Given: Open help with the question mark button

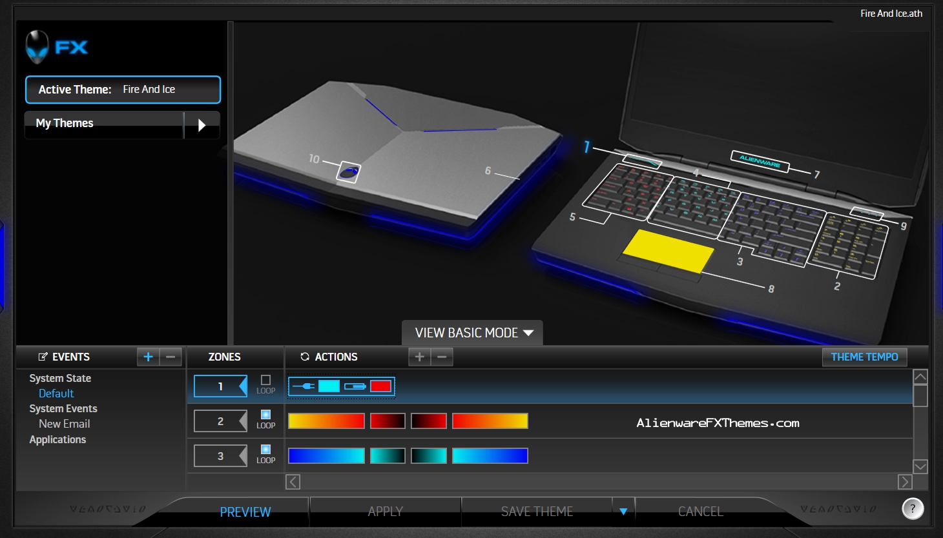Looking at the screenshot, I should click(913, 508).
